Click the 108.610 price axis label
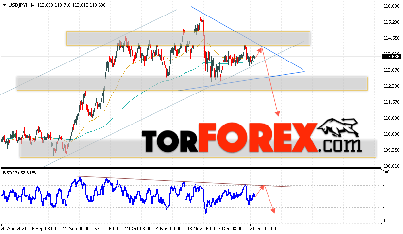Viewport: 403px width, 234px height. pyautogui.click(x=391, y=166)
